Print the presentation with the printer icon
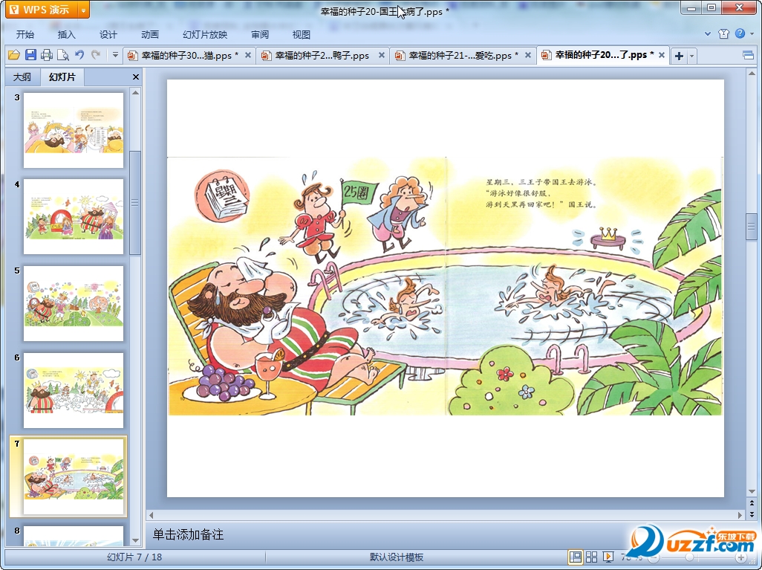The height and width of the screenshot is (570, 762). point(47,55)
